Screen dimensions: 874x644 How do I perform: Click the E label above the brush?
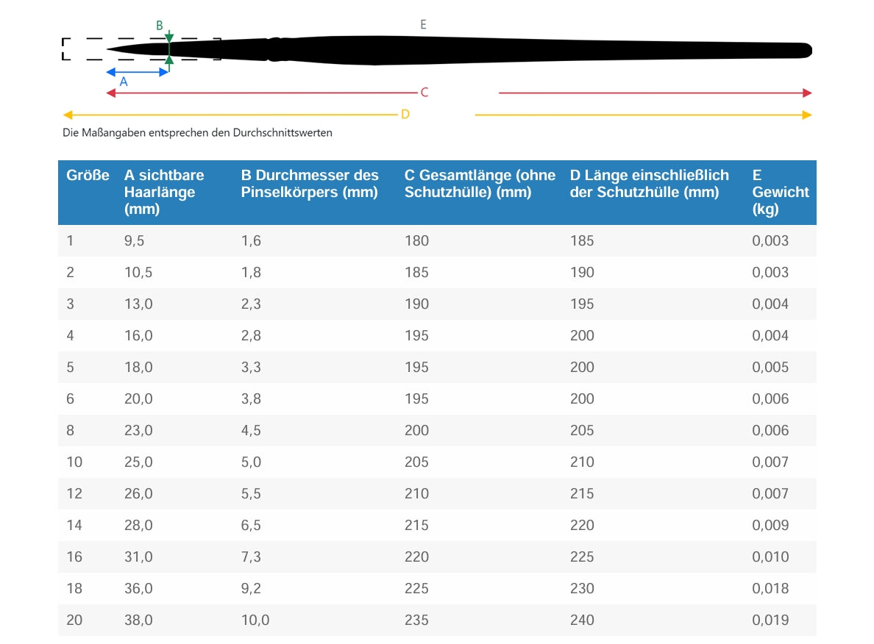(x=423, y=24)
